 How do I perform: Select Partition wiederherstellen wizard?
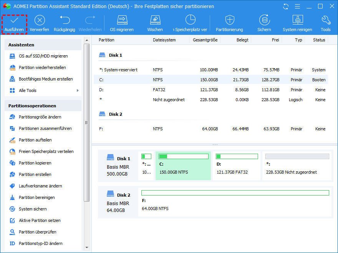pos(42,67)
